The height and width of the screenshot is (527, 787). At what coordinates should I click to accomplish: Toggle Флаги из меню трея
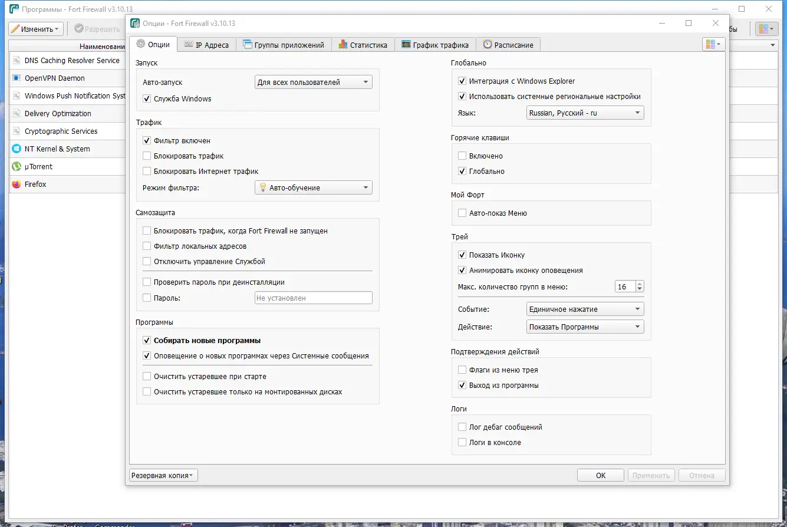[x=462, y=370]
